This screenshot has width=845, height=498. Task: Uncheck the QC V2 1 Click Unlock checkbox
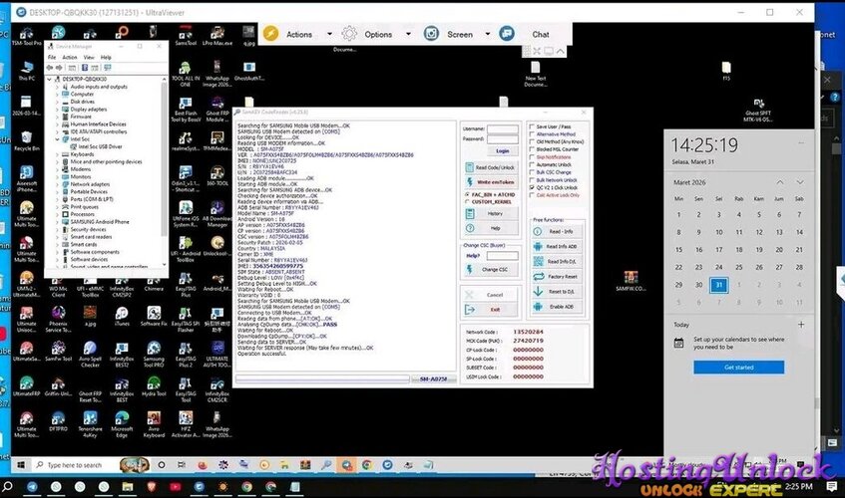coord(532,187)
